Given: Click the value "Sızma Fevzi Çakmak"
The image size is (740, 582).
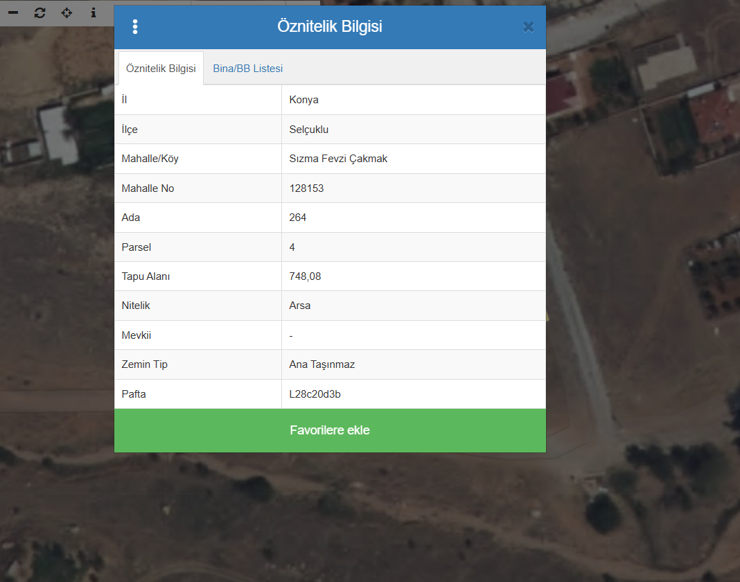Looking at the screenshot, I should click(x=338, y=159).
